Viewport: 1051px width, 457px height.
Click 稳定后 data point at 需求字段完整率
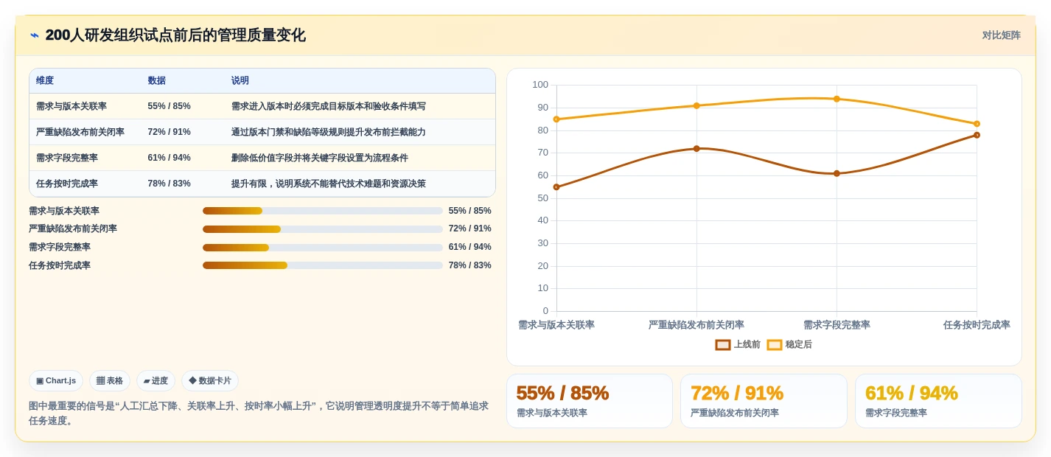tap(837, 99)
